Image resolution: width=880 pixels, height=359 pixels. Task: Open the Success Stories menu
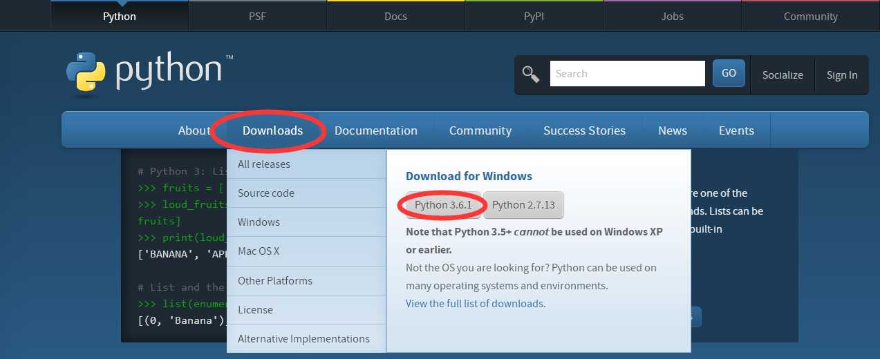584,130
